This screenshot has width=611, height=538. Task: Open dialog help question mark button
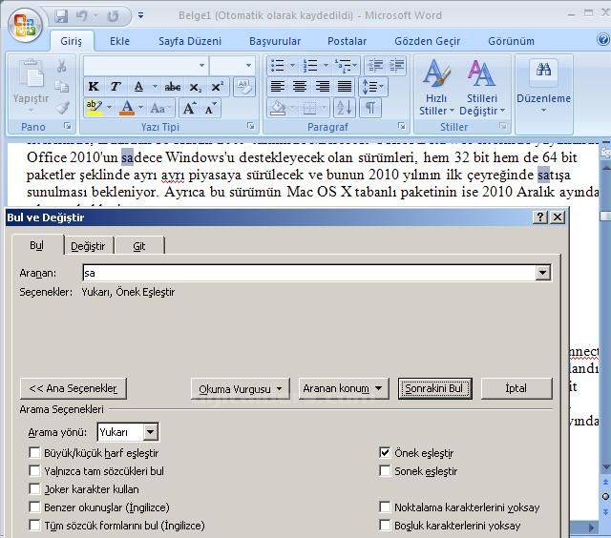coord(540,217)
